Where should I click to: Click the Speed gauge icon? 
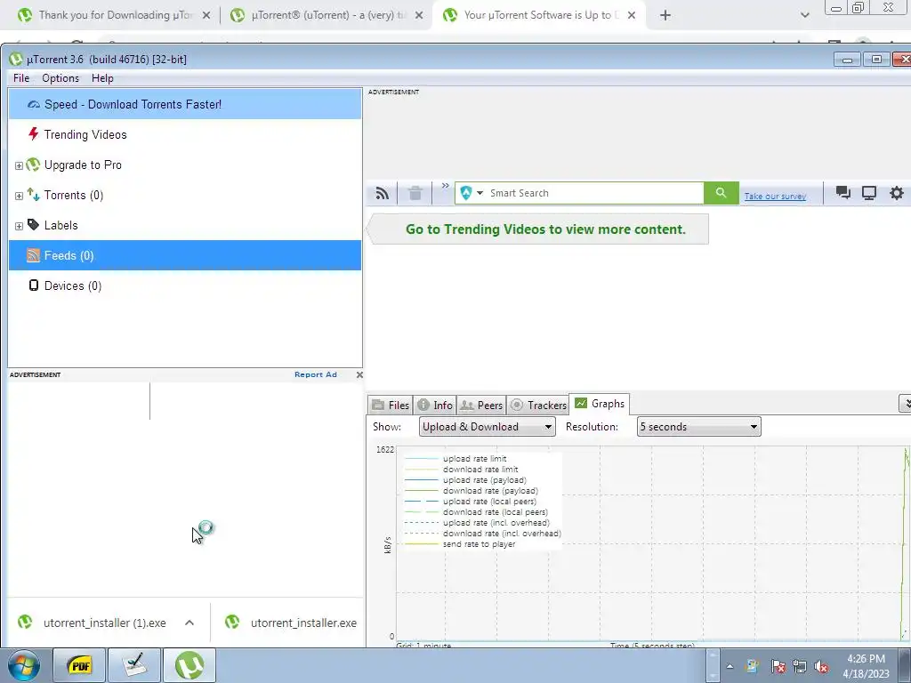click(x=34, y=105)
